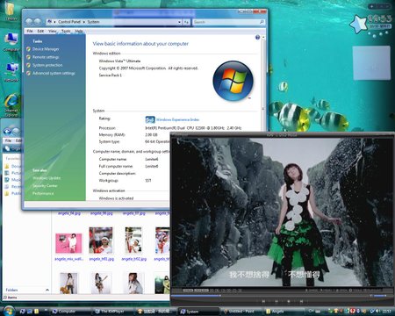Click the blue help question mark icon
Screen dimensions: 395x316
coord(257,37)
